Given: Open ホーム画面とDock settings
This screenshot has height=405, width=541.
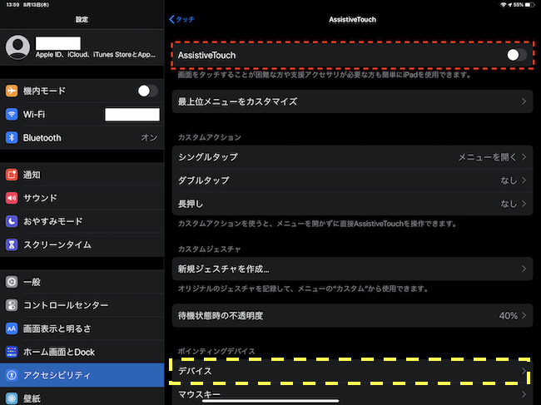Looking at the screenshot, I should [82, 352].
